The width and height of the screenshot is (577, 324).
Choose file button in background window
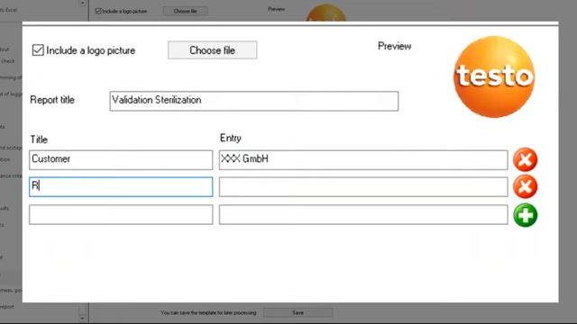tap(185, 11)
